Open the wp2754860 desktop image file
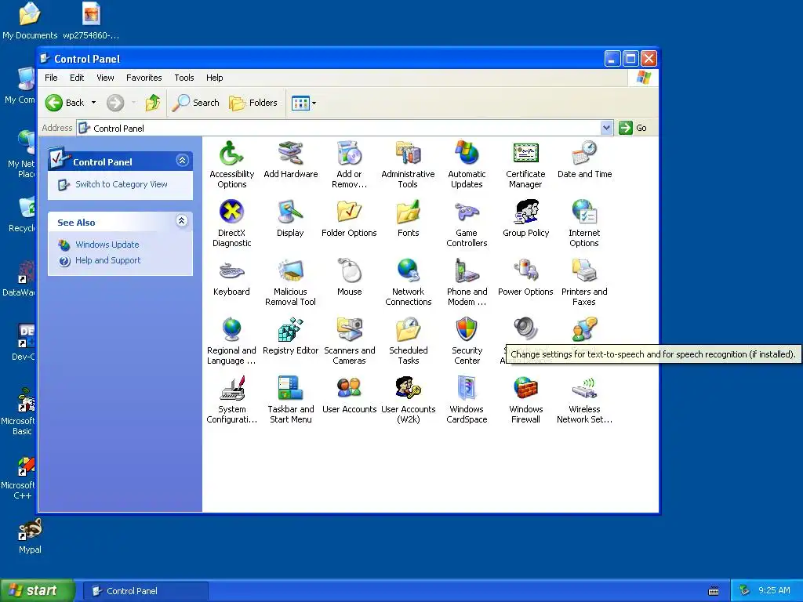Screen dimensions: 803x602 91,20
